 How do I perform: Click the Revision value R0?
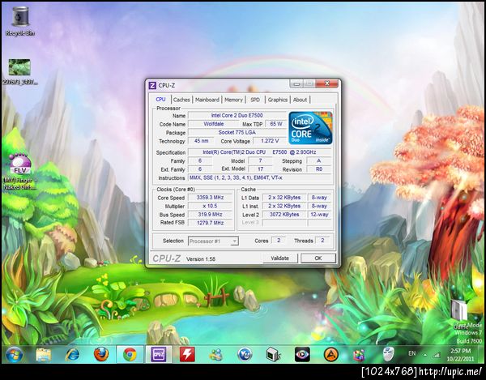(318, 169)
